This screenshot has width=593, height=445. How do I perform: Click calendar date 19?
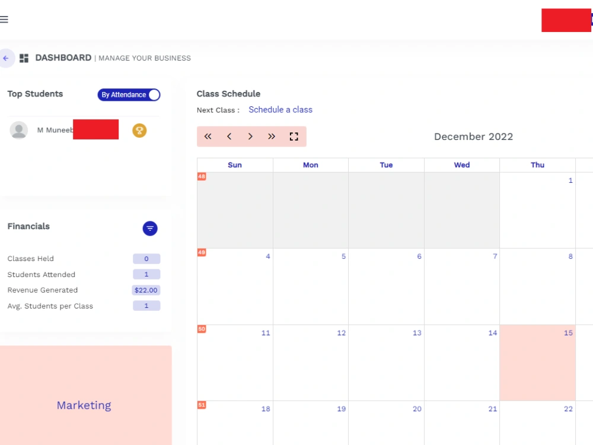(341, 409)
